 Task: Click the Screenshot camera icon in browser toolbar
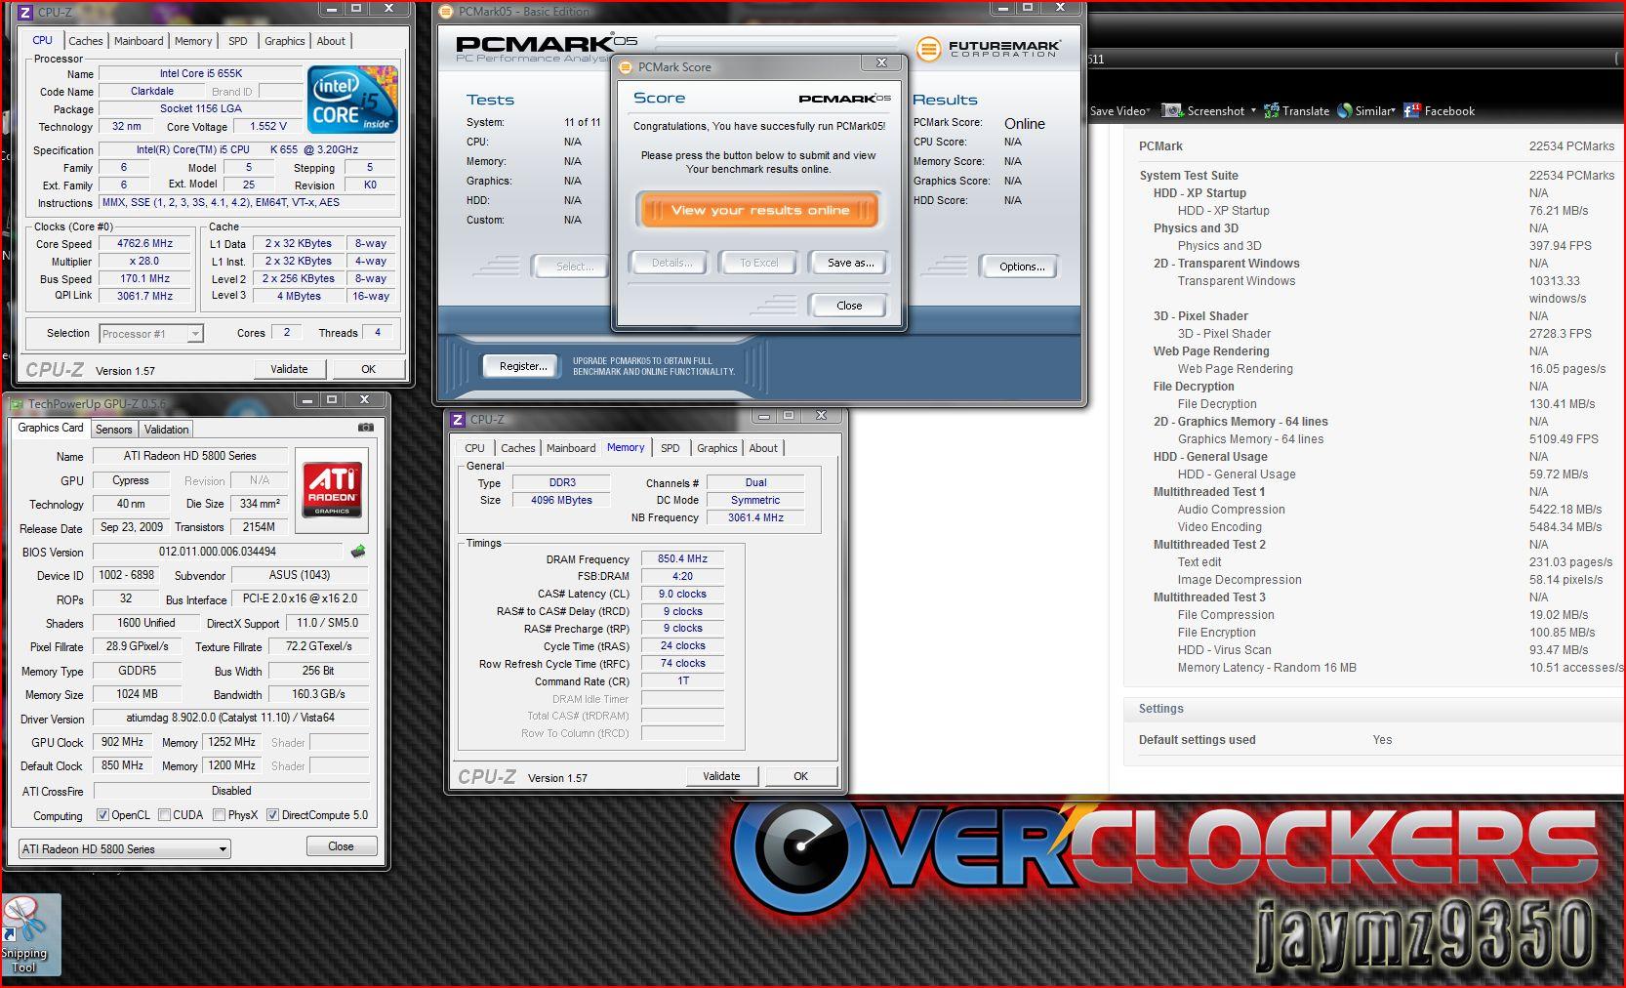(1172, 110)
